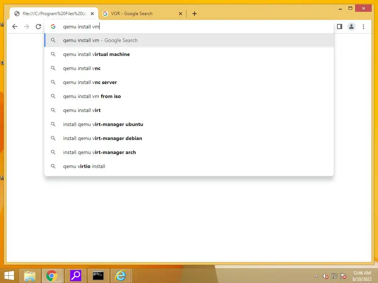
Task: Choose install qemu virt-manager ubuntu suggestion
Action: [189, 124]
